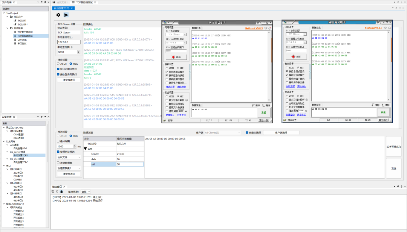Click the 清空发送区 button
The width and height of the screenshot is (407, 232).
point(69,174)
